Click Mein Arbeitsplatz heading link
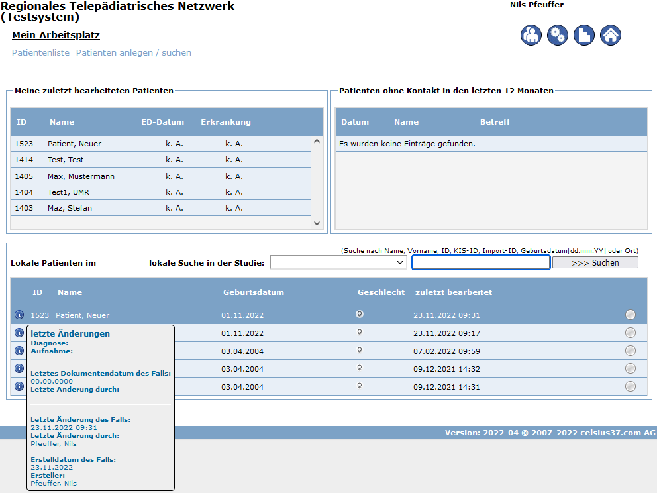 [56, 35]
